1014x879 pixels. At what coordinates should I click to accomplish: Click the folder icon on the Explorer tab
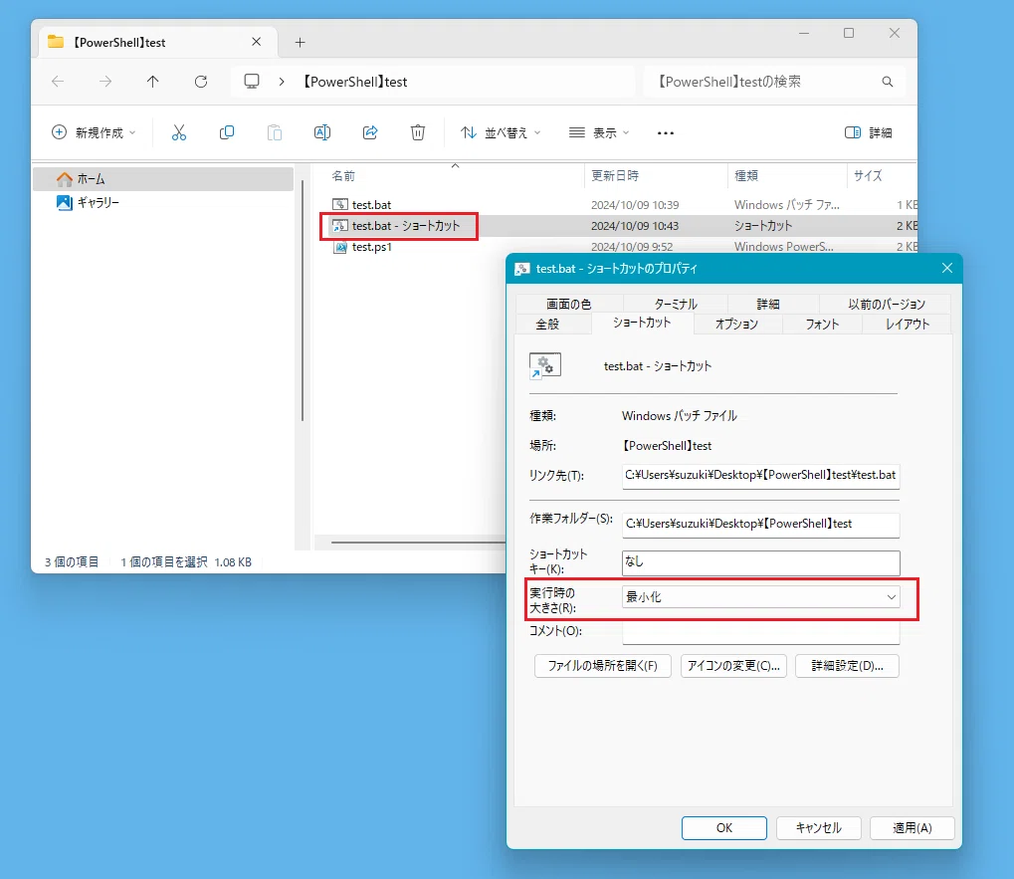(x=57, y=42)
